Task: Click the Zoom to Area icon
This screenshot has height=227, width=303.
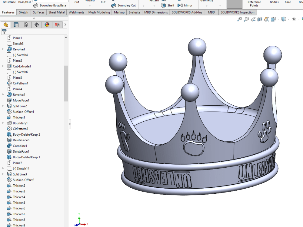Action: click(x=246, y=19)
